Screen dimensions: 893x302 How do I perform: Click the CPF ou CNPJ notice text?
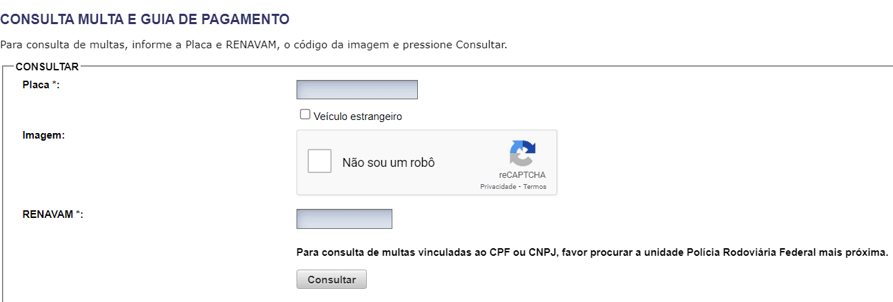(592, 252)
